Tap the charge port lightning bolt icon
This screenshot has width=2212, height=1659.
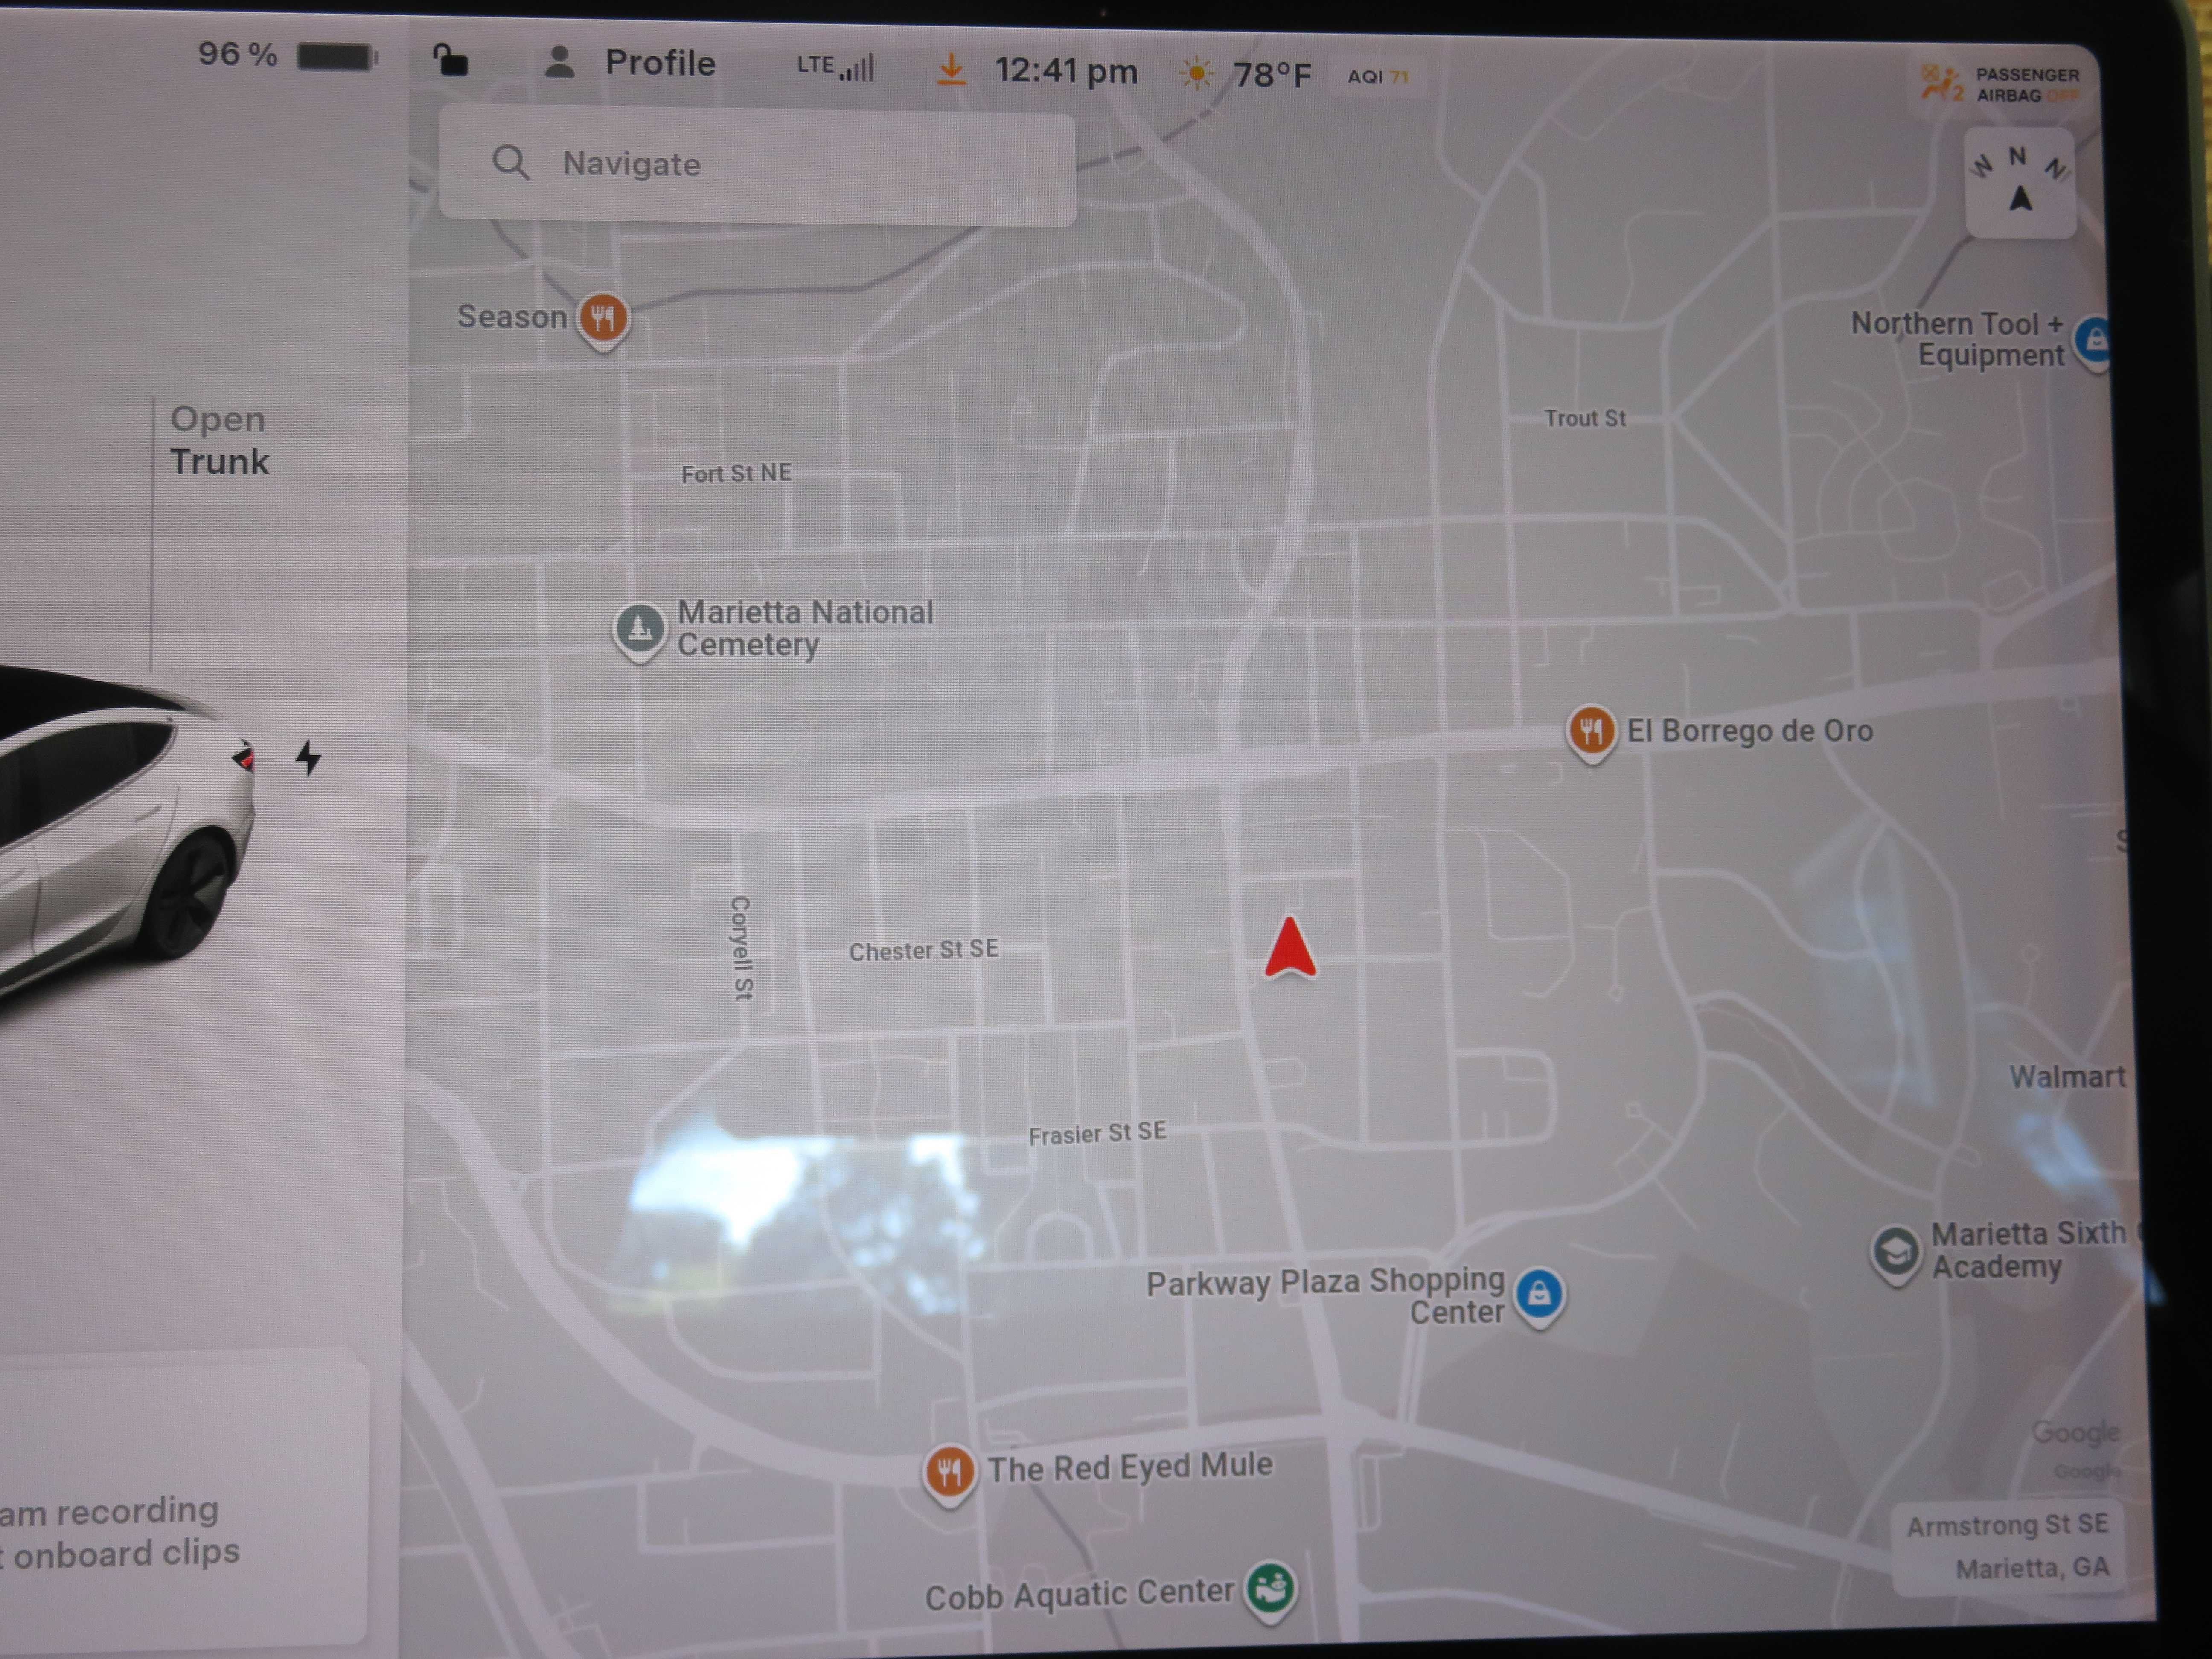[x=308, y=758]
